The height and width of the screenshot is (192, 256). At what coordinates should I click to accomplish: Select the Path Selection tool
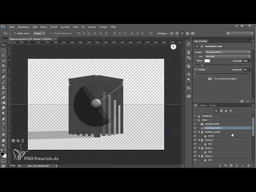point(3,129)
